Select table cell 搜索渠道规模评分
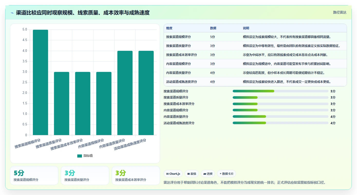This screenshot has width=357, height=195. 178,37
